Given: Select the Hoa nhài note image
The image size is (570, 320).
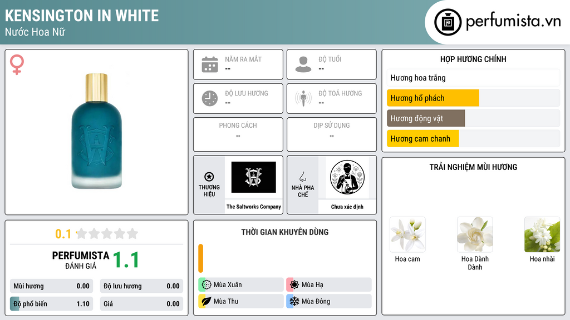Looking at the screenshot, I should pyautogui.click(x=542, y=235).
